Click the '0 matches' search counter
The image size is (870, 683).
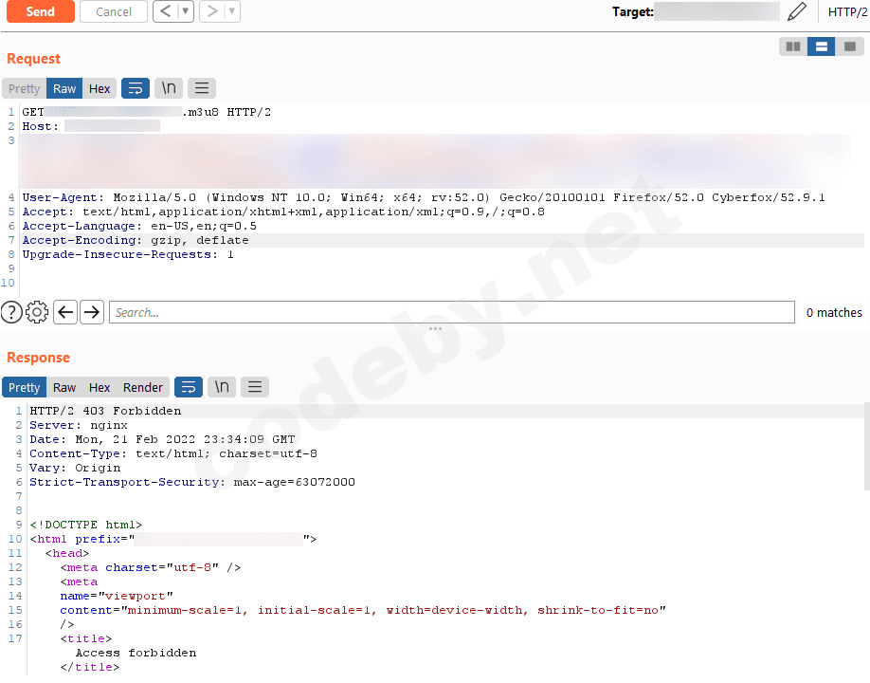834,313
